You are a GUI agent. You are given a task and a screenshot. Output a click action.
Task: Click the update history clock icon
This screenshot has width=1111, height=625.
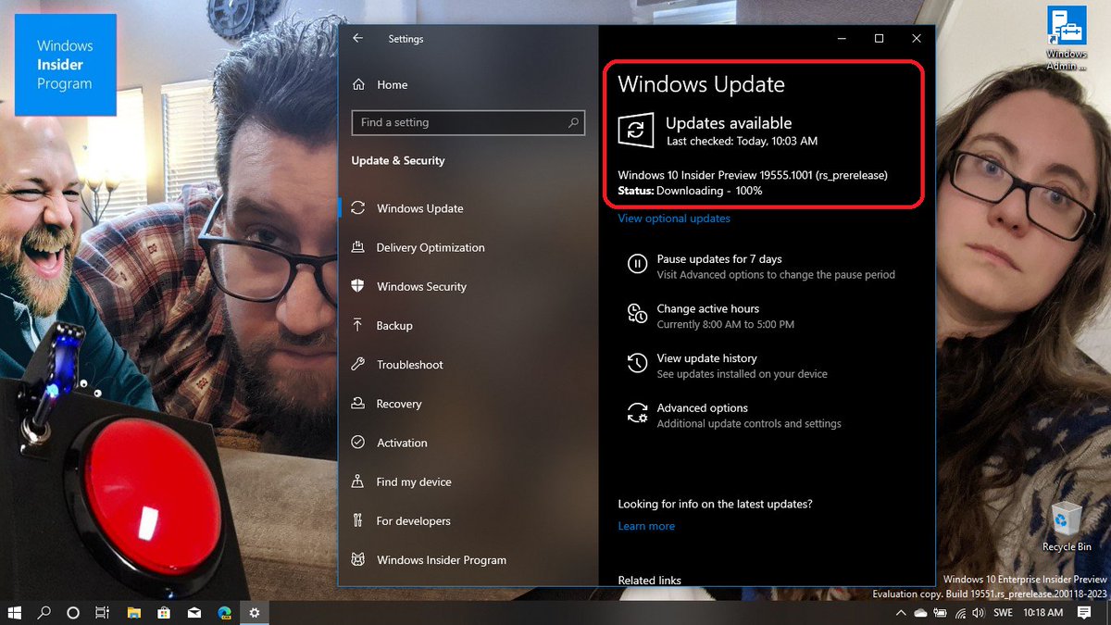637,363
